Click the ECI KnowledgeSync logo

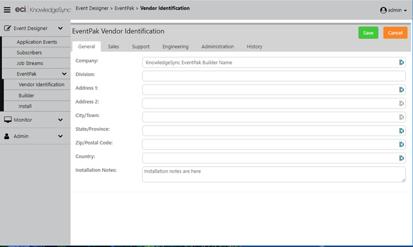[43, 10]
